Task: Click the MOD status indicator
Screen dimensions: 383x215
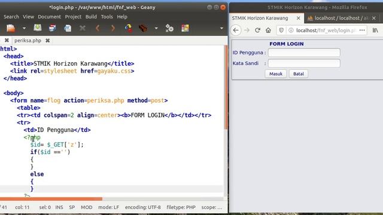Action: pyautogui.click(x=86, y=207)
